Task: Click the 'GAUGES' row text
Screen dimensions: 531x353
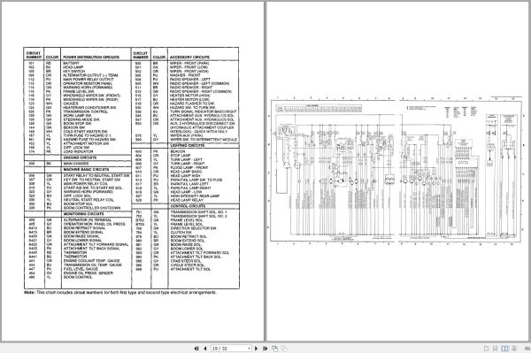Action: 71,104
